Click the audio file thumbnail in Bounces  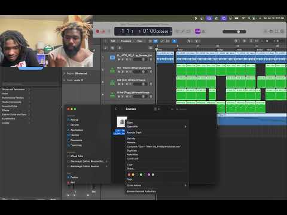pos(122,122)
